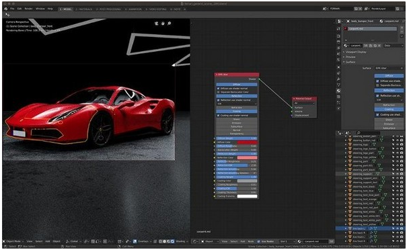Click the Reflection button in node

pyautogui.click(x=237, y=96)
